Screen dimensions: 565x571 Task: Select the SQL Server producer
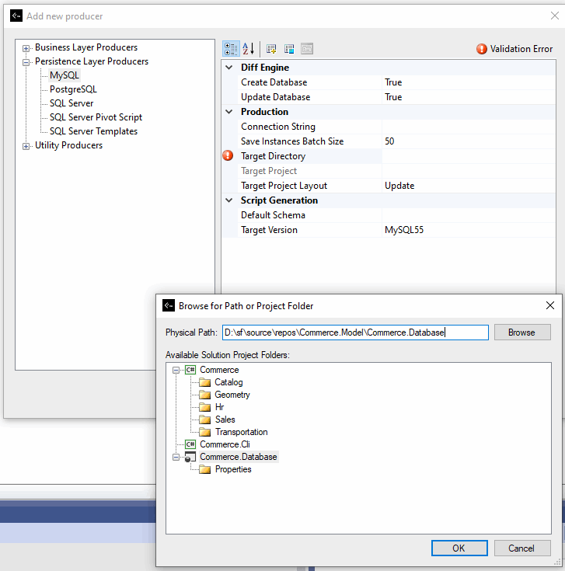click(x=71, y=103)
